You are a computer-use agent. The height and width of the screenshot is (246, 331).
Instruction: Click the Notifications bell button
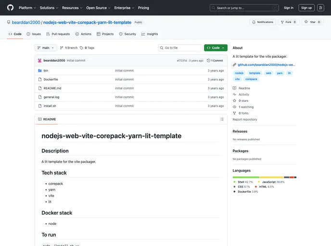[x=262, y=22]
